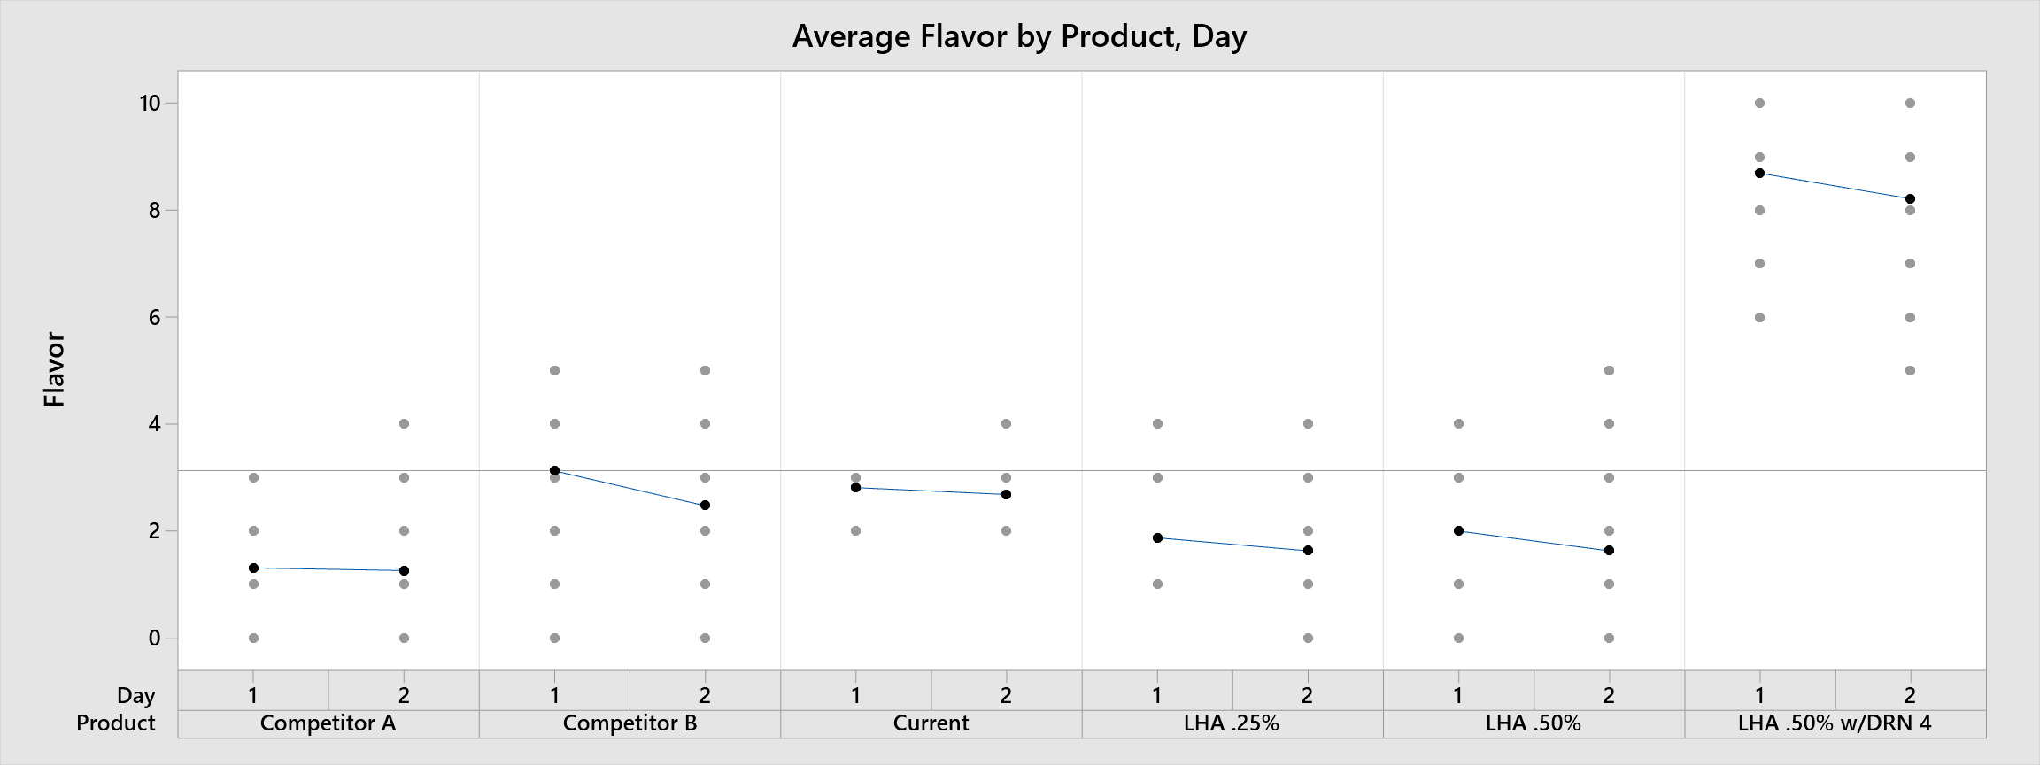This screenshot has width=2040, height=765.
Task: Click the chart title Average Flavor by Product, Day
Action: click(x=1019, y=36)
